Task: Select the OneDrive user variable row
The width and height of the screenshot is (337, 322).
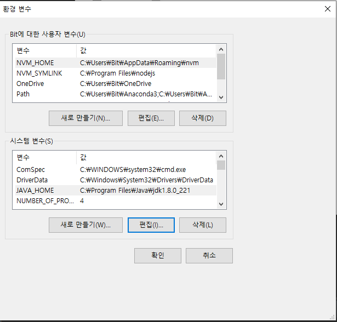Action: (x=116, y=84)
